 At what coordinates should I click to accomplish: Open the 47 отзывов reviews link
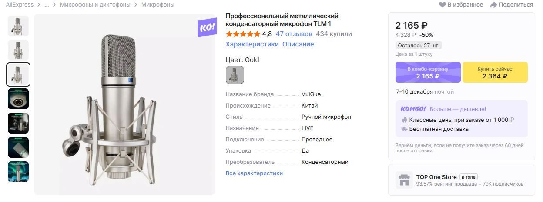tap(294, 34)
